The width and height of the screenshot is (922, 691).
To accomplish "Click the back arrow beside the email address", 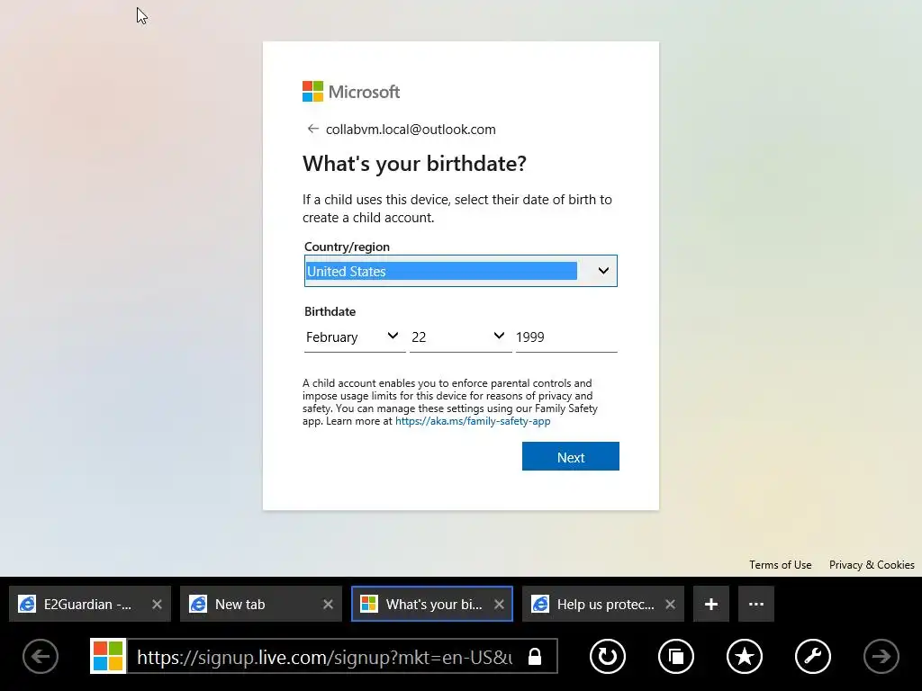I will coord(312,129).
